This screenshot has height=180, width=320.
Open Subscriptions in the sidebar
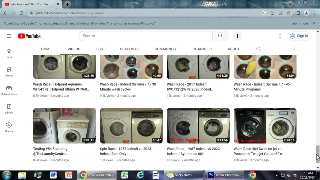click(x=9, y=90)
